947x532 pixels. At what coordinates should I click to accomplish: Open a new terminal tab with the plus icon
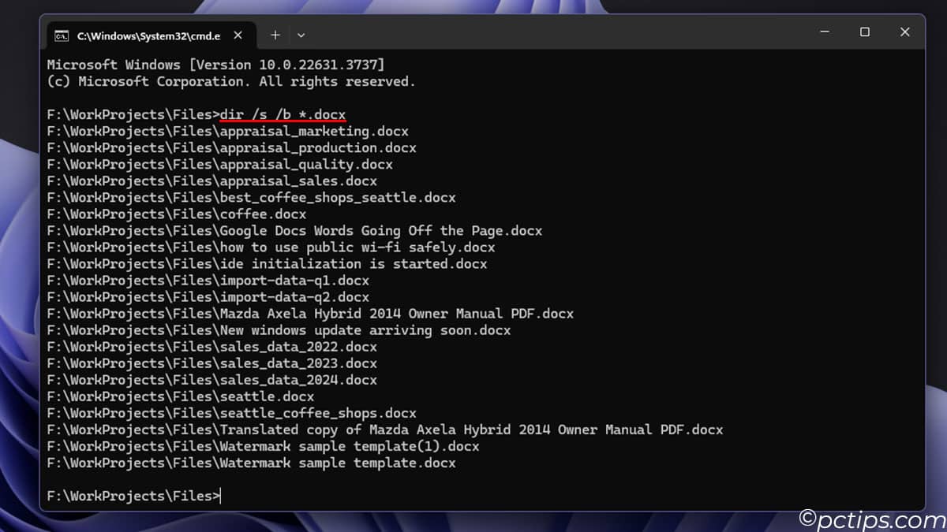(x=275, y=35)
